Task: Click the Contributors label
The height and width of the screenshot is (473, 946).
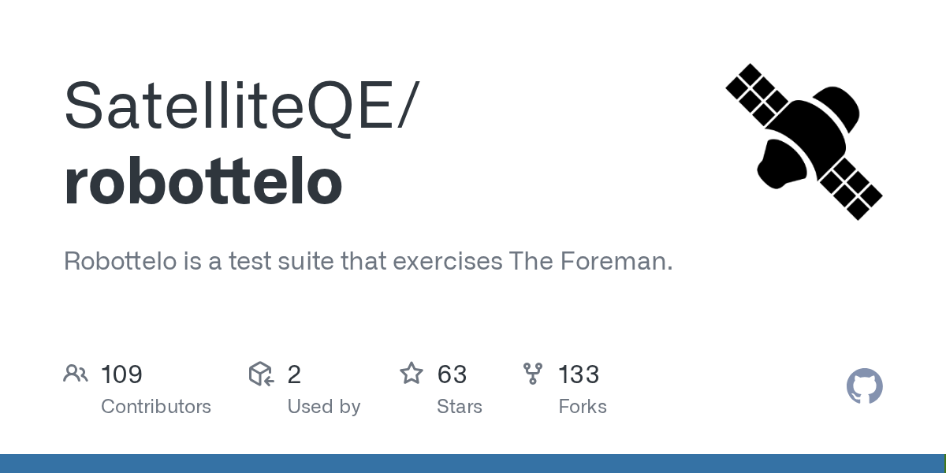Action: (156, 407)
